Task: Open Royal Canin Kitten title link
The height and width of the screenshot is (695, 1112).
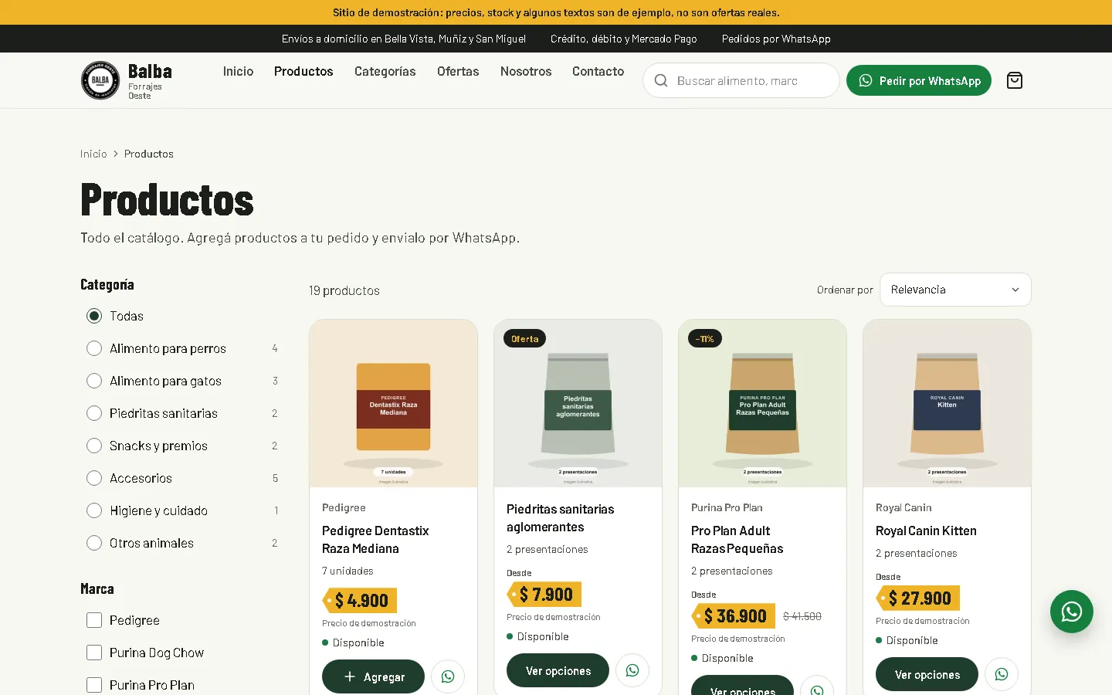Action: point(926,531)
